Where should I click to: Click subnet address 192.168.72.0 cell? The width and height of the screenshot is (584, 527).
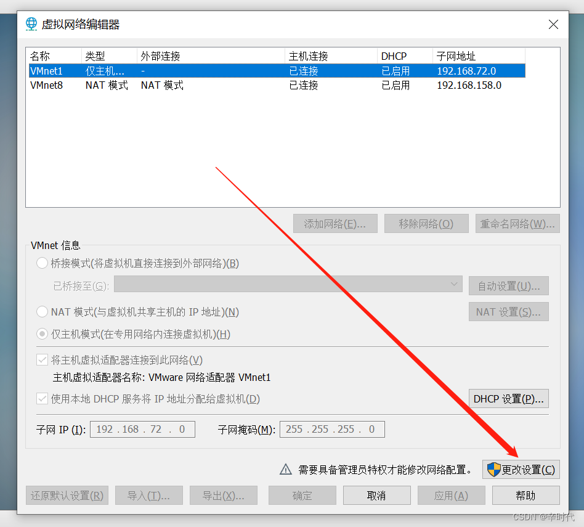pyautogui.click(x=466, y=71)
